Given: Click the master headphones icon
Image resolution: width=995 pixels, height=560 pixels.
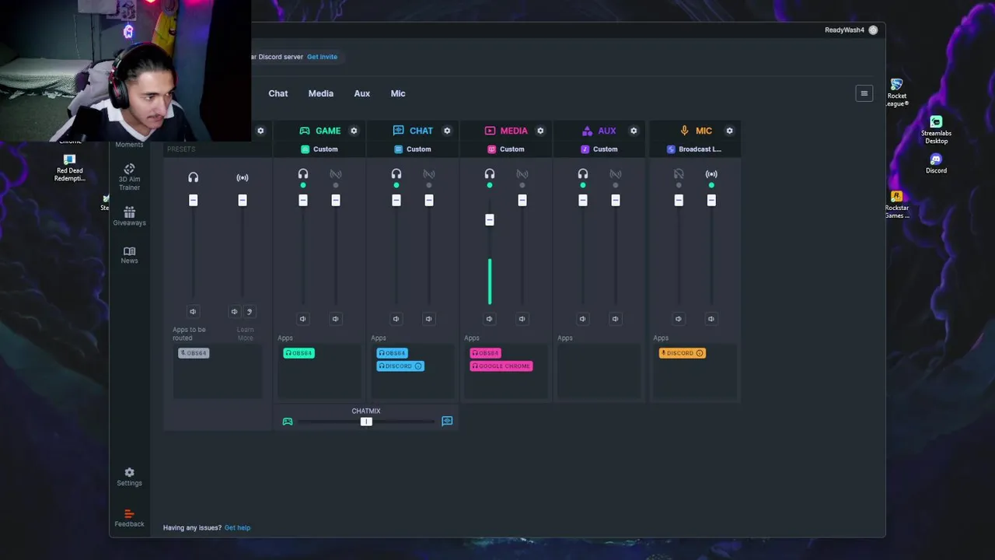Looking at the screenshot, I should click(193, 177).
